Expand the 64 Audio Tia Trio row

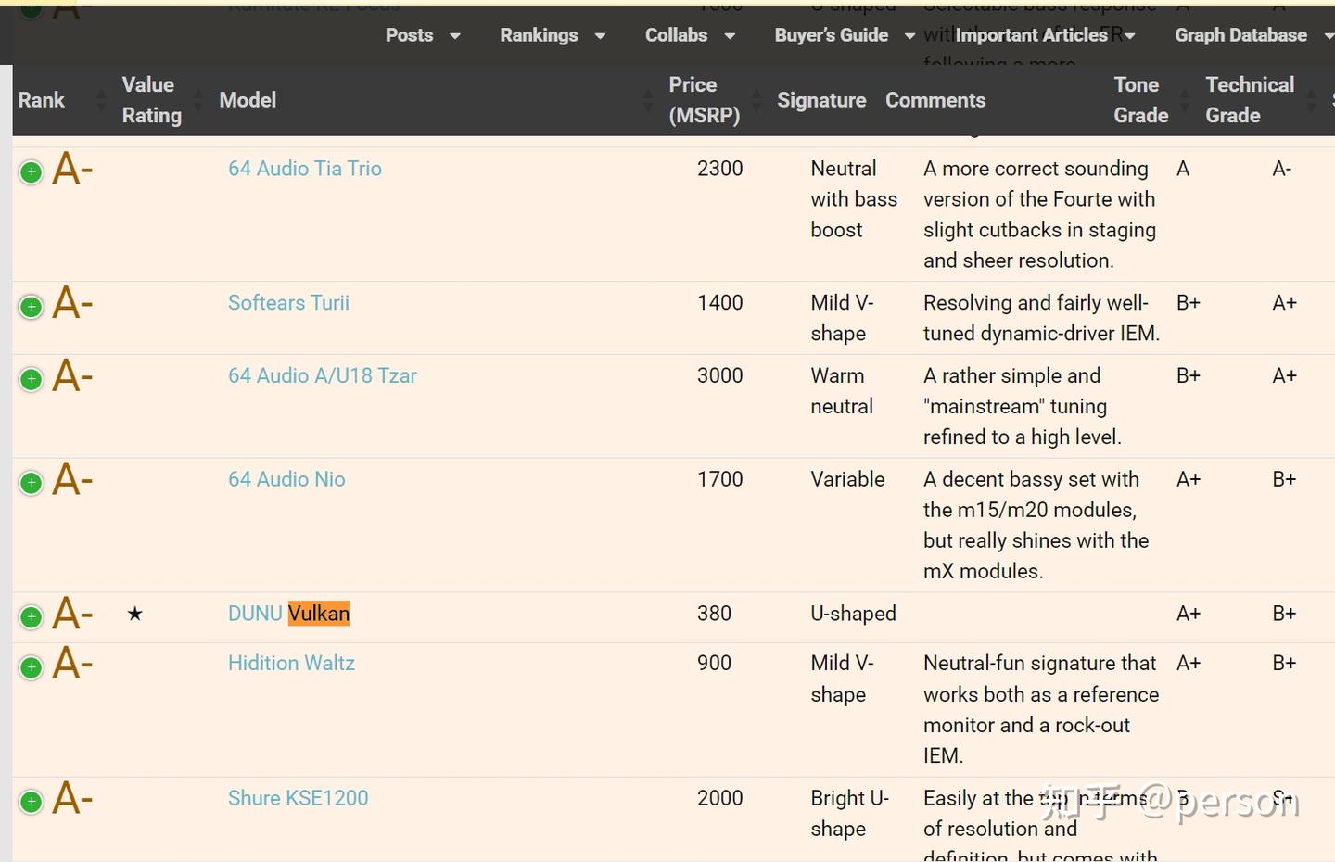(32, 172)
